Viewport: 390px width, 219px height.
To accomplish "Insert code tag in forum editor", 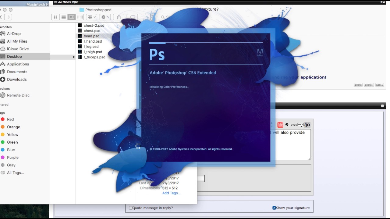I will [294, 125].
